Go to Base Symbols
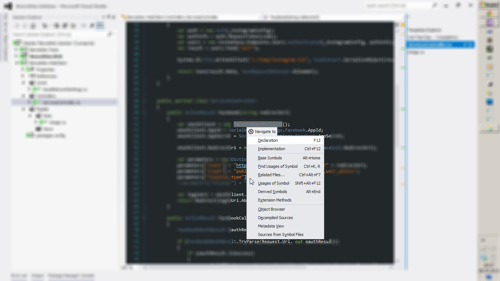Image resolution: width=500 pixels, height=281 pixels. [270, 158]
